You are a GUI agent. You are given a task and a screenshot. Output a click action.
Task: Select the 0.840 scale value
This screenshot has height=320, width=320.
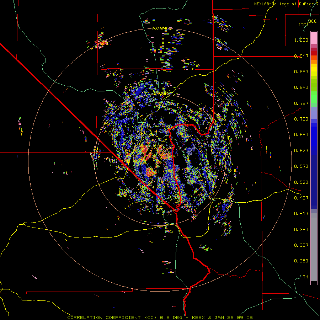click(301, 87)
